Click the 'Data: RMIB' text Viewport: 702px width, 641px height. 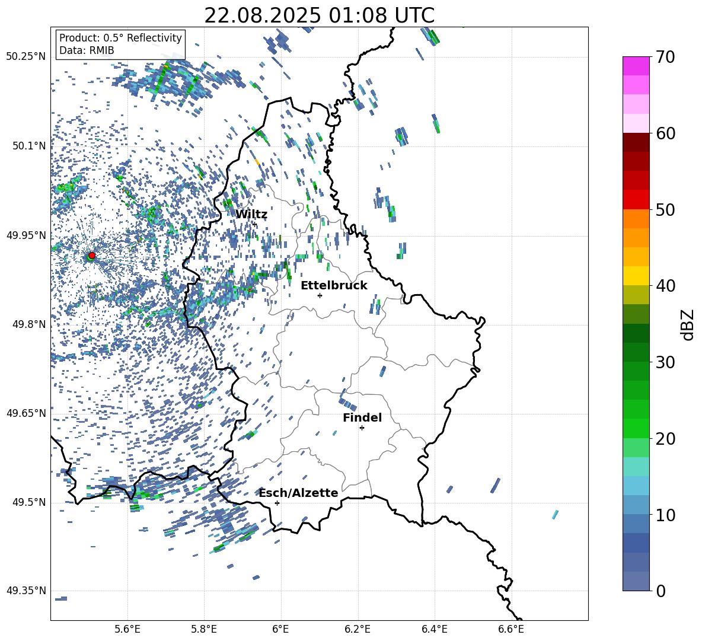[x=87, y=50]
